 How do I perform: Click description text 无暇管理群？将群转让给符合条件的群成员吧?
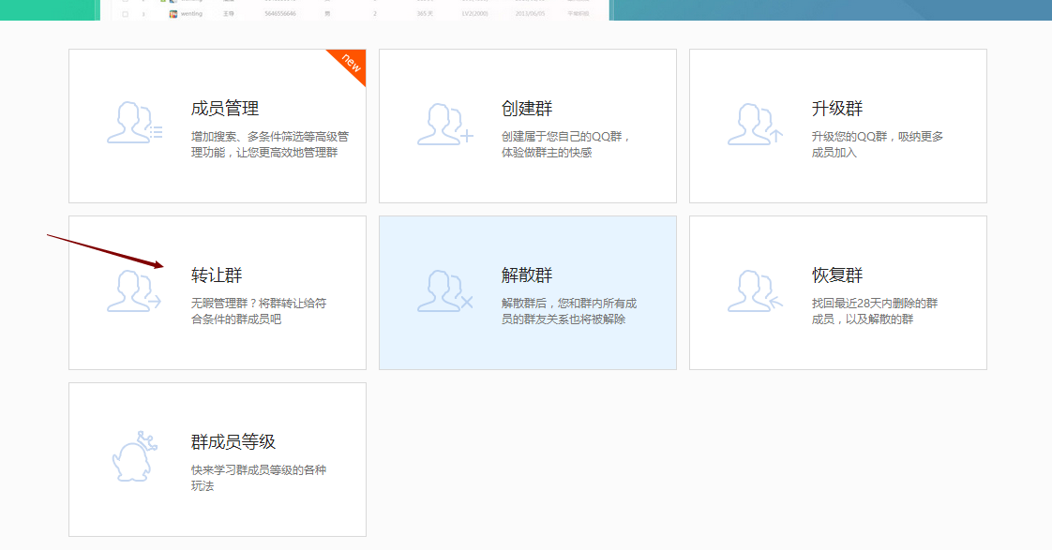click(x=259, y=311)
